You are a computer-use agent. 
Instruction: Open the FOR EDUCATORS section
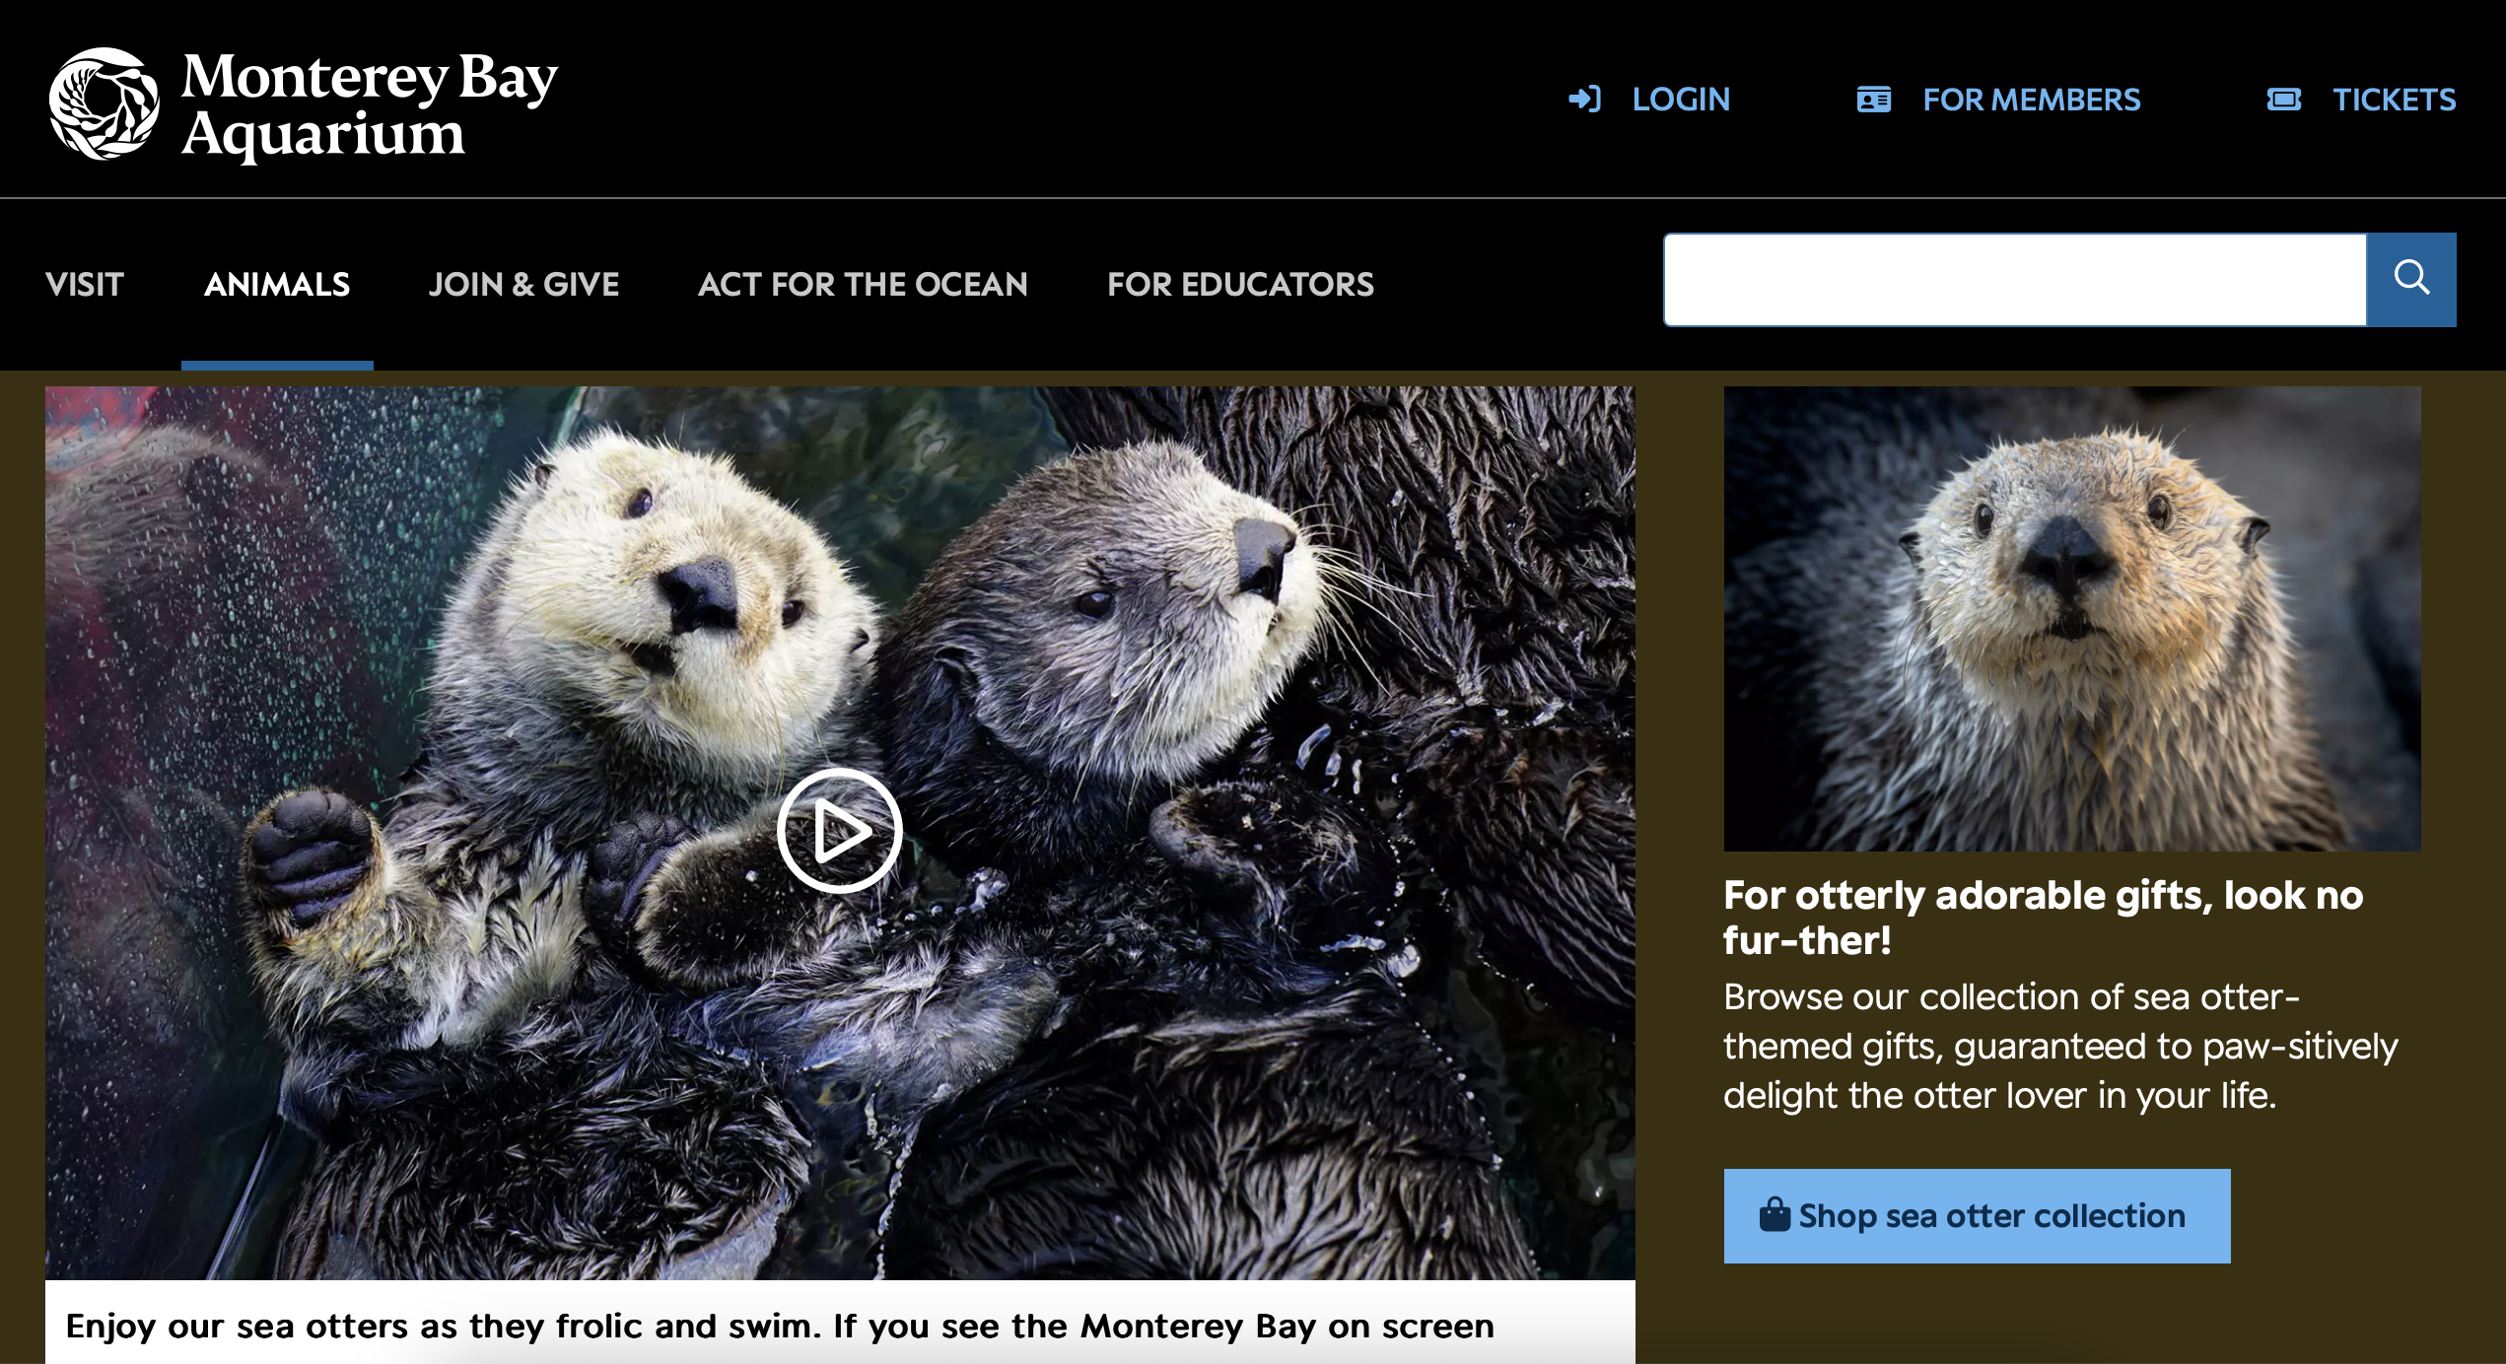pos(1241,285)
